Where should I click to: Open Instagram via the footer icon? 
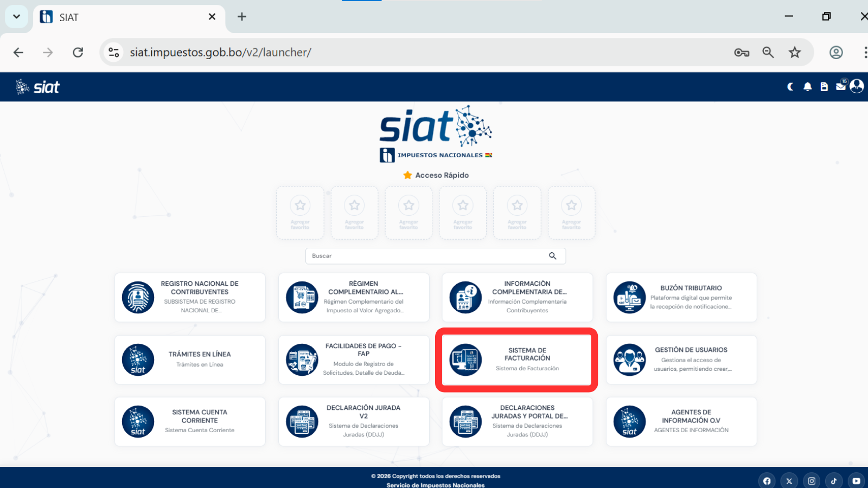(812, 480)
